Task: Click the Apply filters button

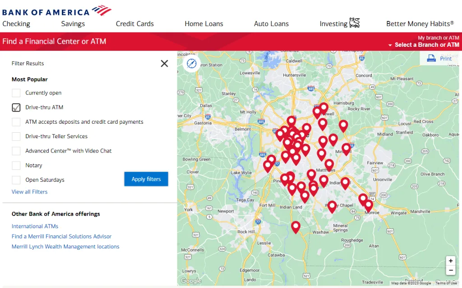Action: point(146,179)
